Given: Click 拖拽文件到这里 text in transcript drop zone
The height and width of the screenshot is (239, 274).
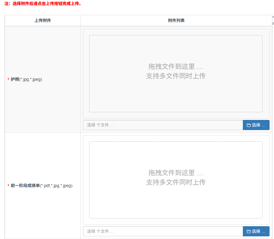Looking at the screenshot, I should coord(176,172).
